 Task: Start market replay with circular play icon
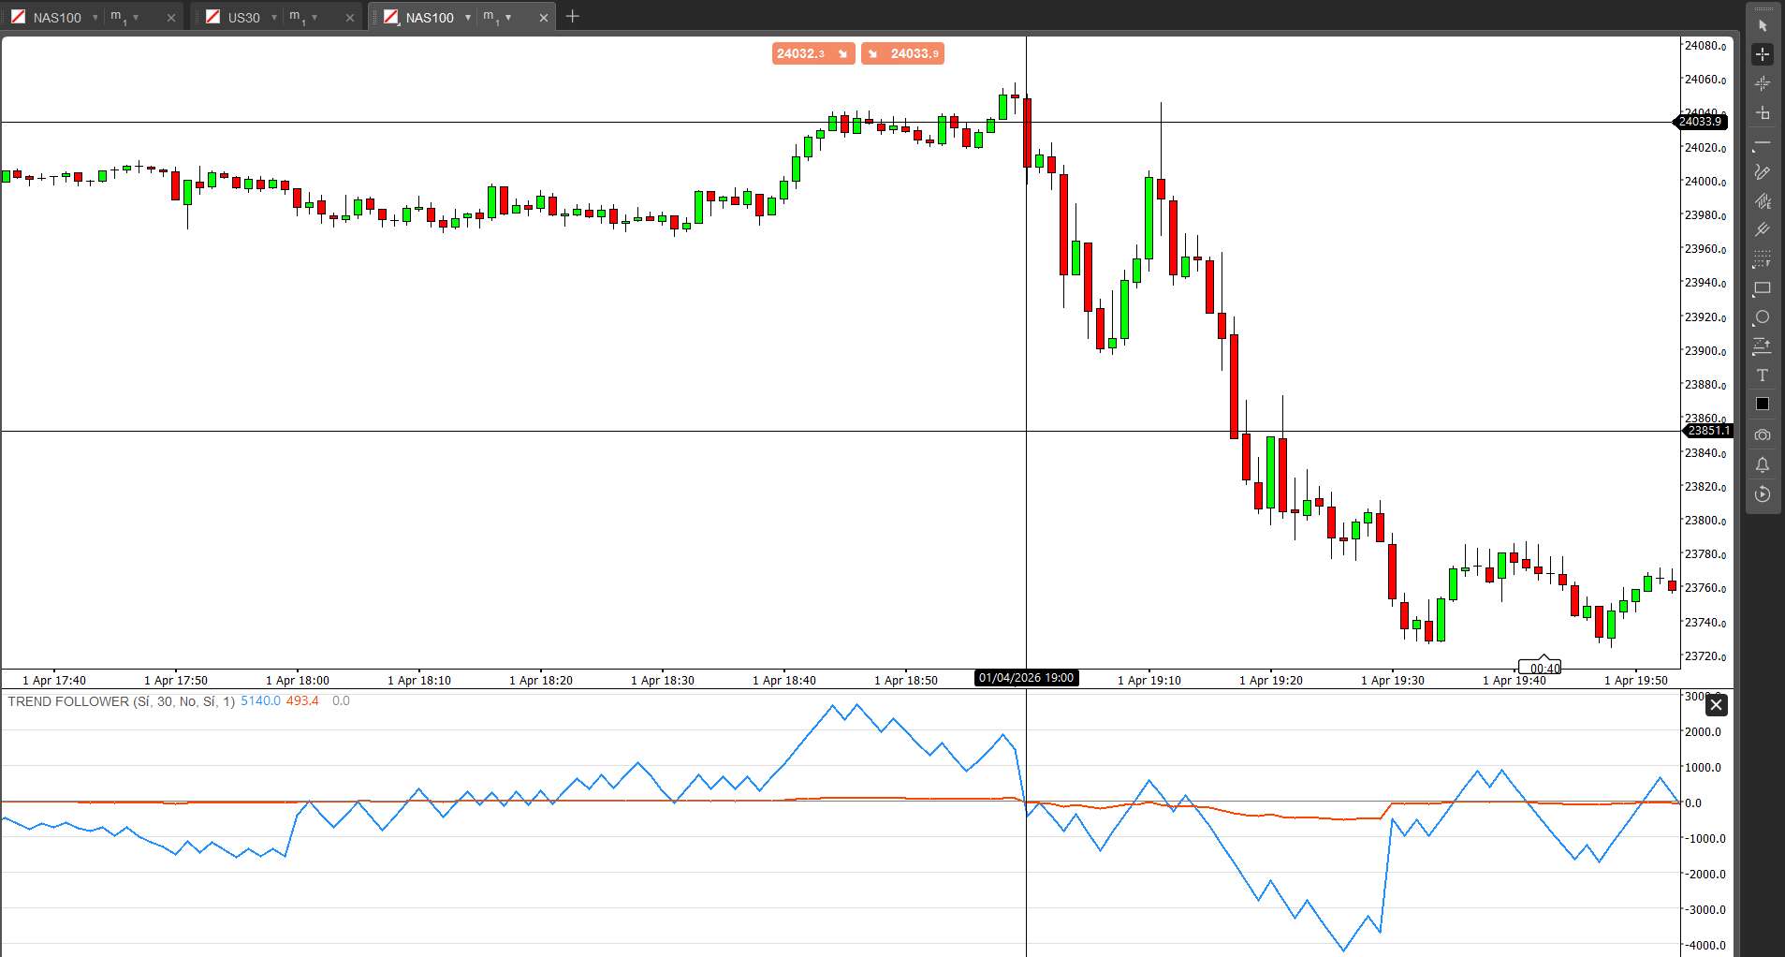pyautogui.click(x=1763, y=494)
